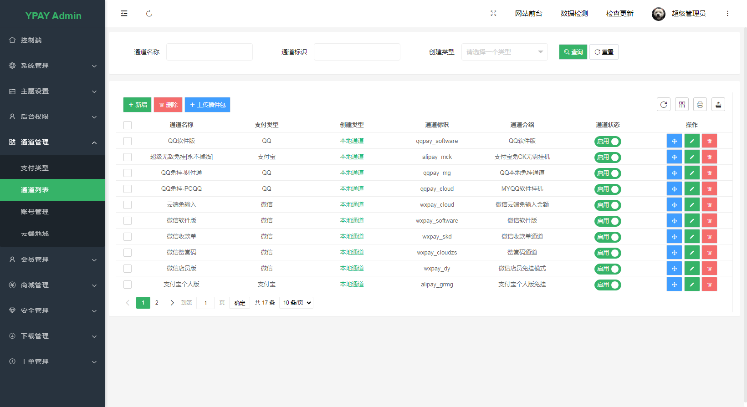Toggle the 启用 switch for alipay_mck channel
747x407 pixels.
click(x=608, y=158)
